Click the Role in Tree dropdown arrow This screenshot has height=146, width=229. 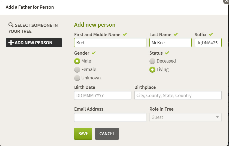(217, 117)
